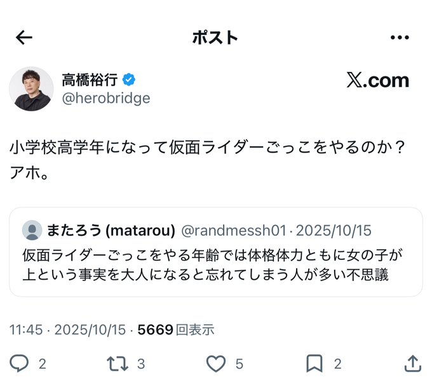Screen dimensions: 432x391
Task: Click the quoted post date 2025/10/15
Action: coord(334,230)
